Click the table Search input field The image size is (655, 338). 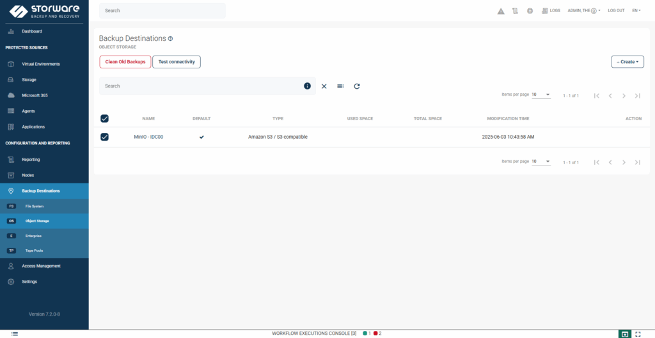[x=201, y=86]
